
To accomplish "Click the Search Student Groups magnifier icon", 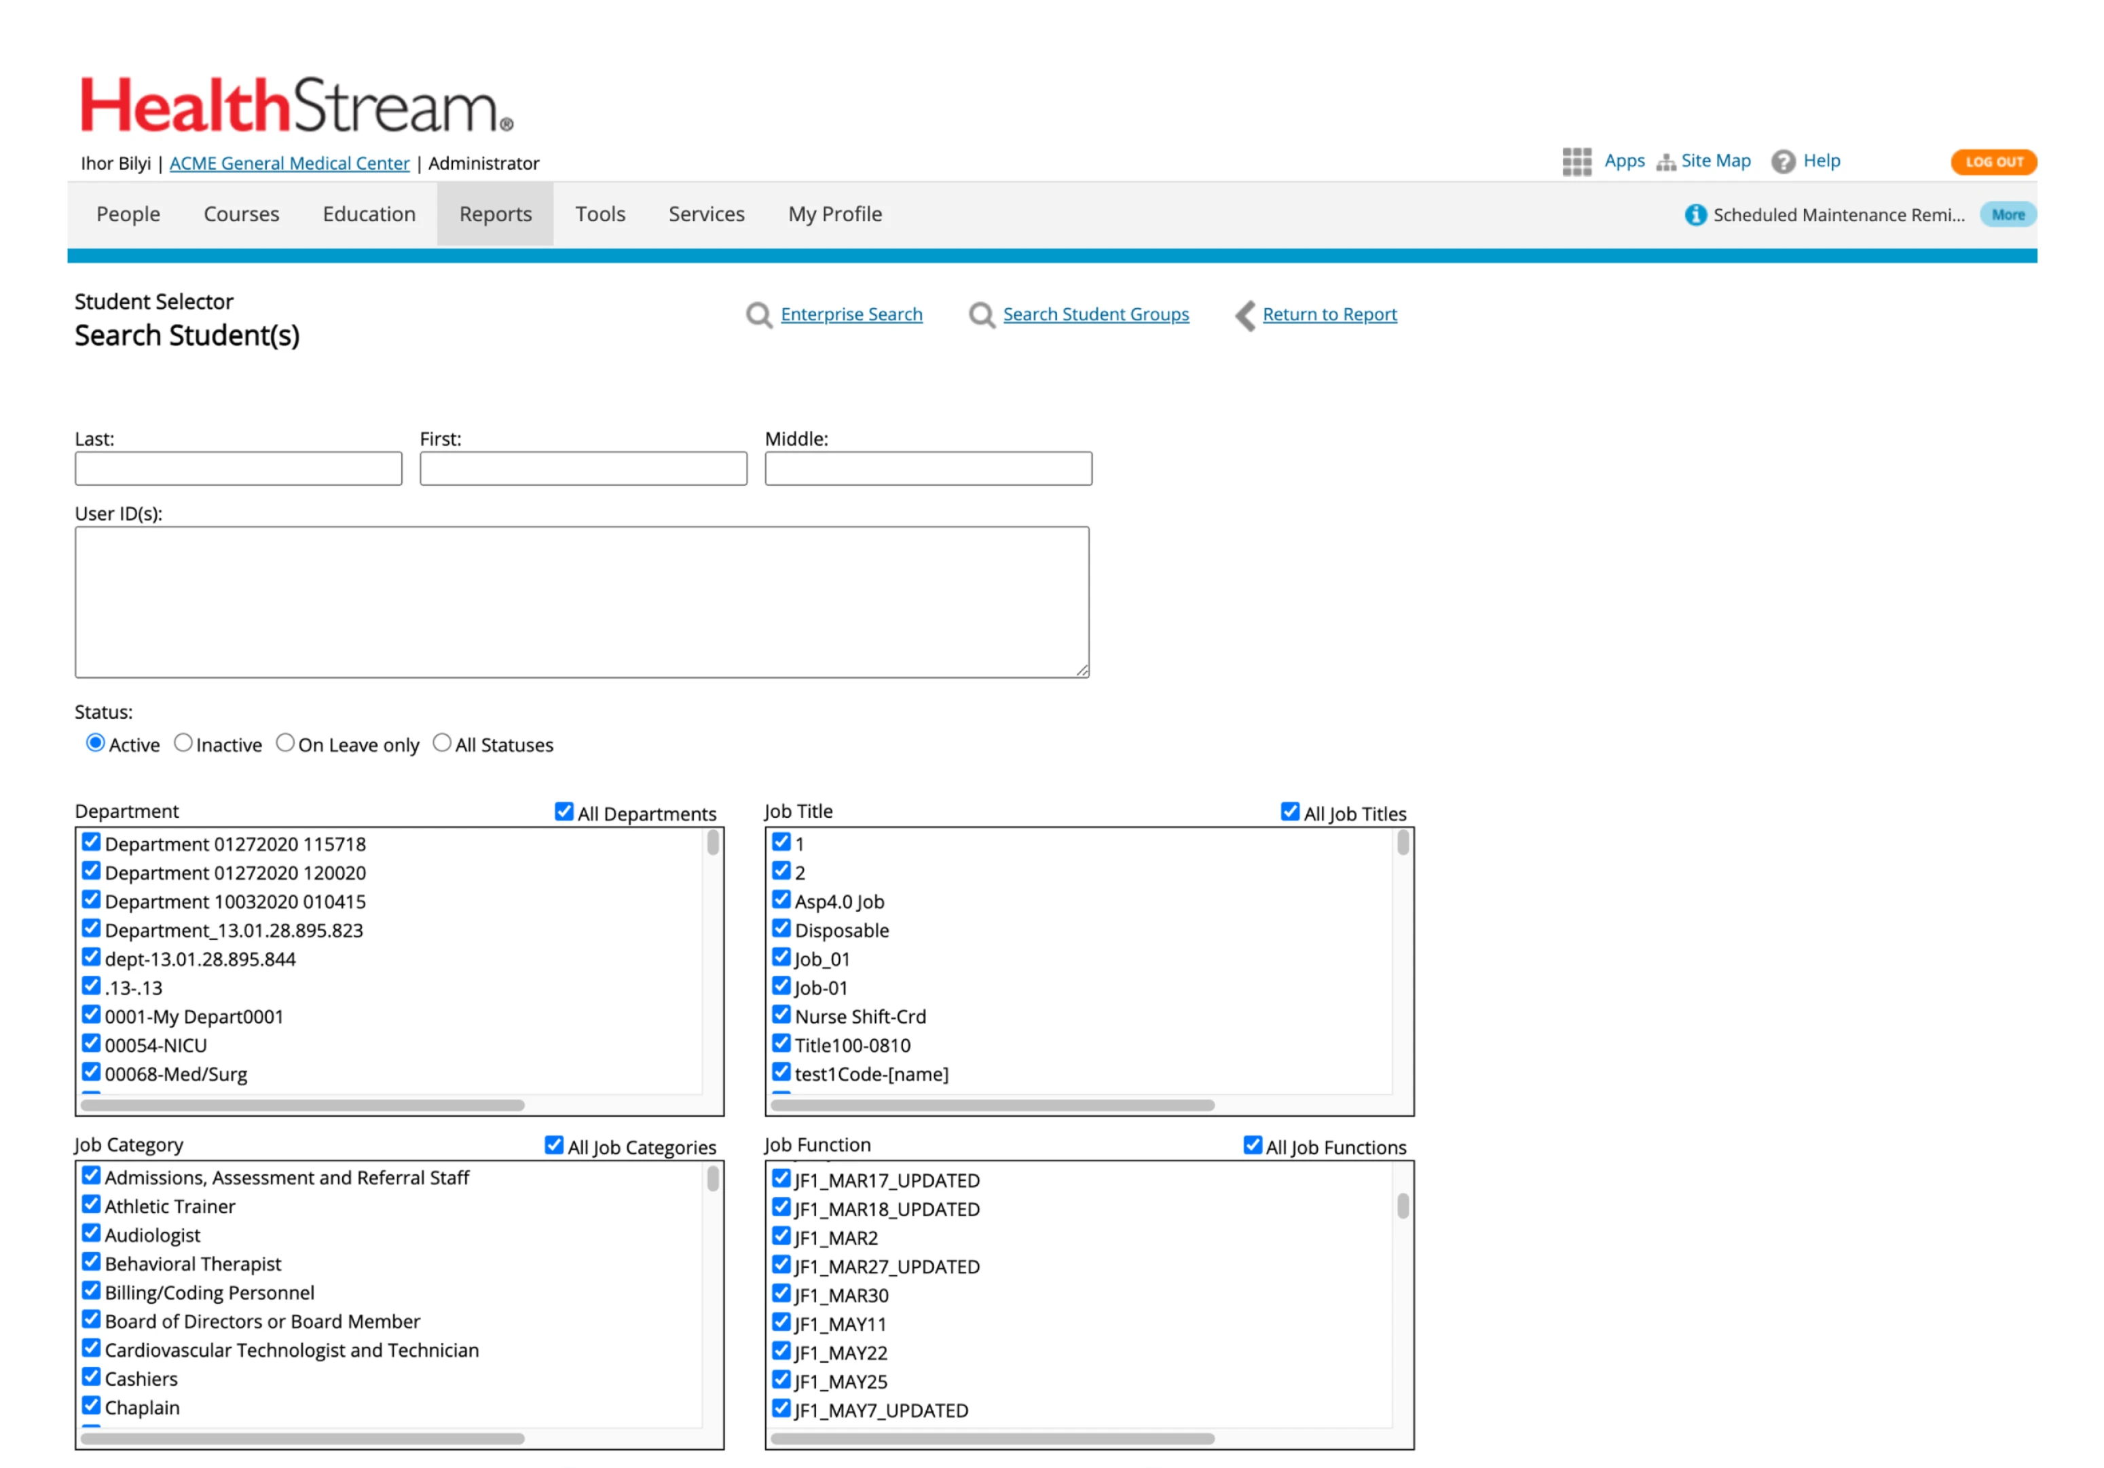I will pos(982,314).
